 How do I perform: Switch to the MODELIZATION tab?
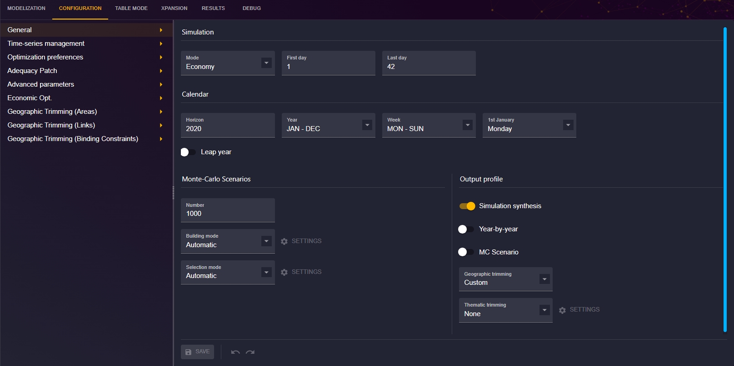tap(26, 9)
